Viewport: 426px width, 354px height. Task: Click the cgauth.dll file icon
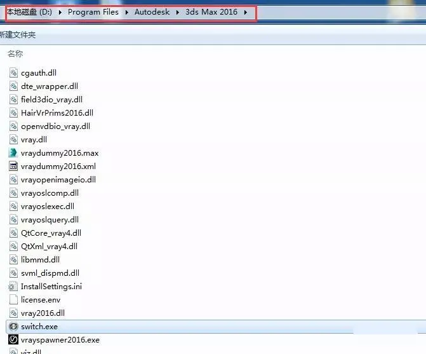[13, 72]
